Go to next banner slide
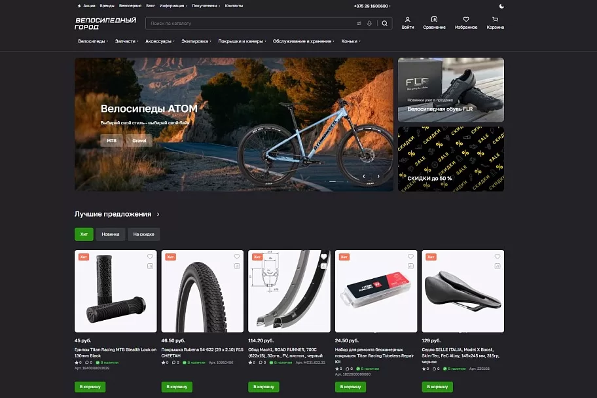597x398 pixels. point(378,176)
